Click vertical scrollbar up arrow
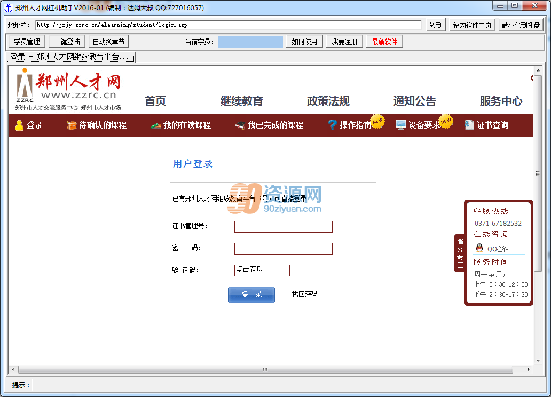 (538, 70)
